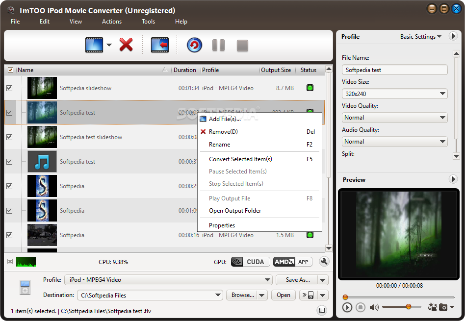Image resolution: width=465 pixels, height=321 pixels.
Task: Click the Profile panel scroll down arrow
Action: 456,156
